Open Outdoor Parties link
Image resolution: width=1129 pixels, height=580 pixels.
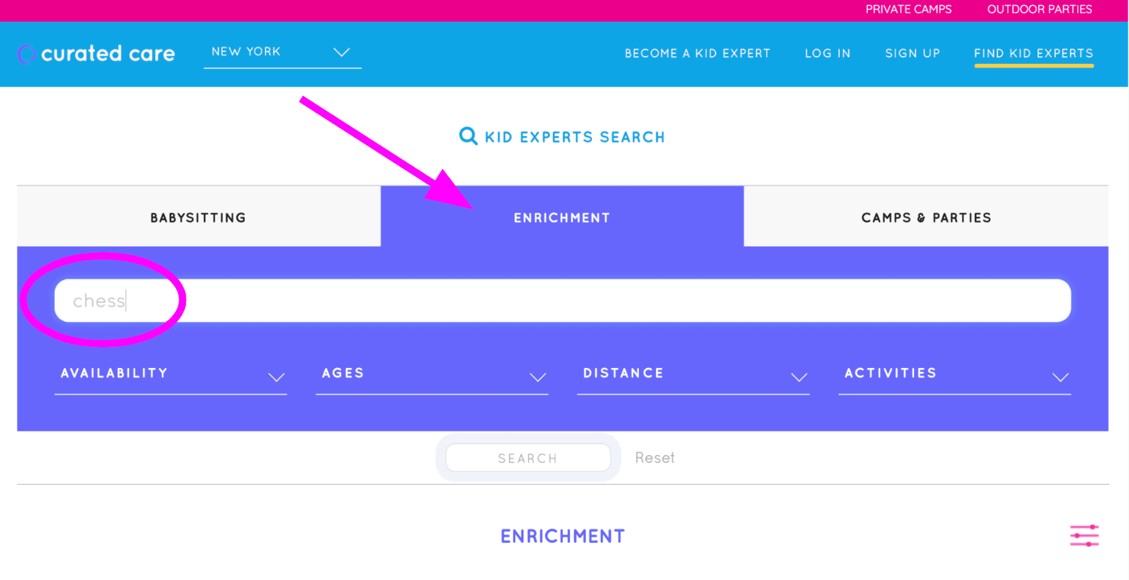pos(1039,10)
